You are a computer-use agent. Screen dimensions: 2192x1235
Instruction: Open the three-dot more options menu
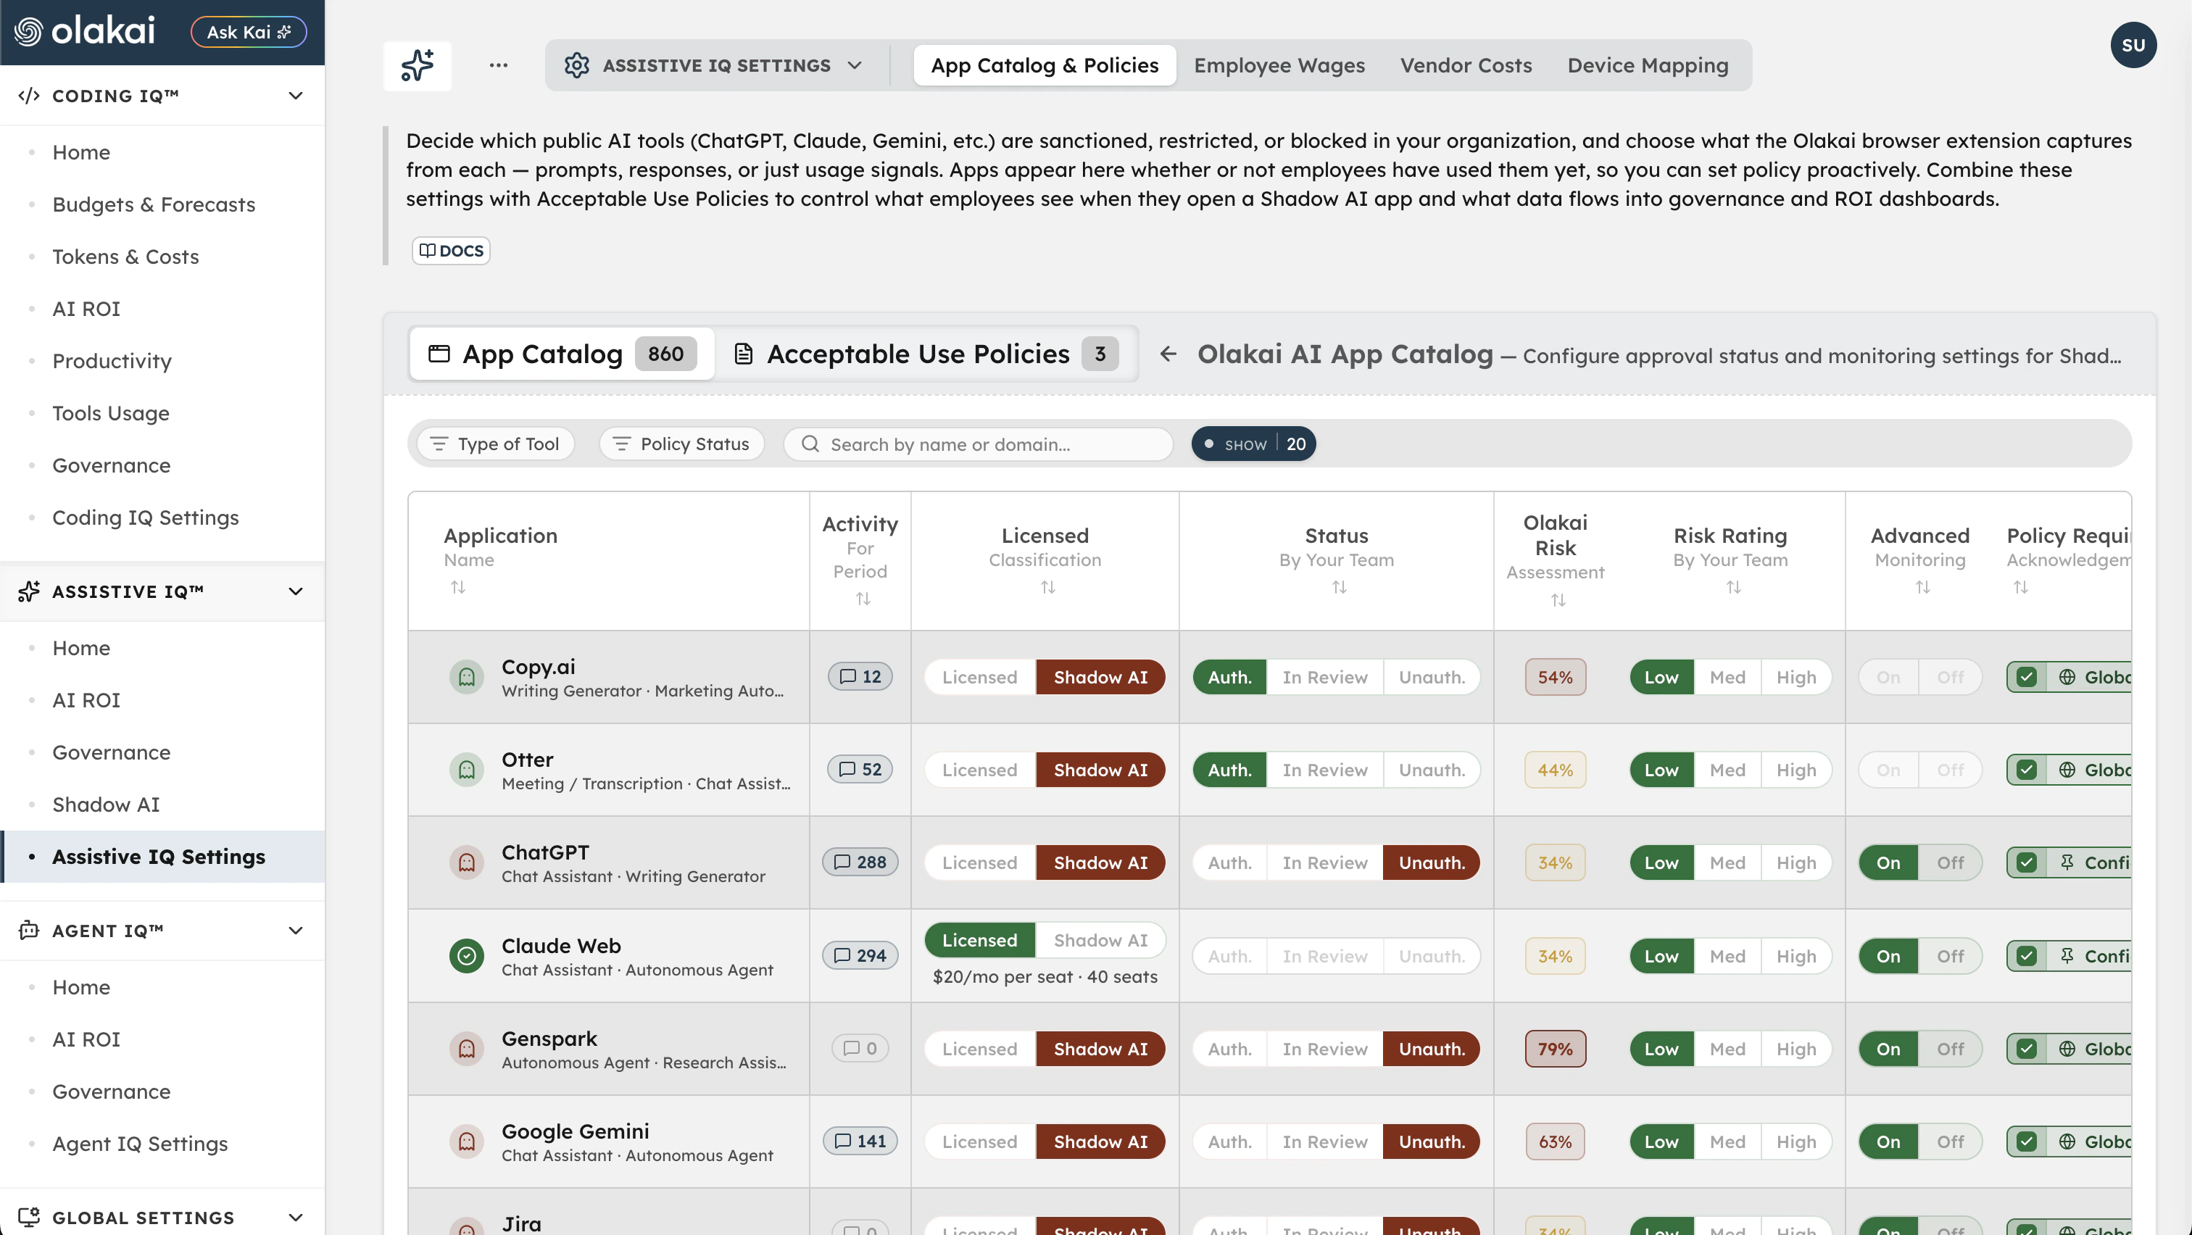click(x=499, y=65)
